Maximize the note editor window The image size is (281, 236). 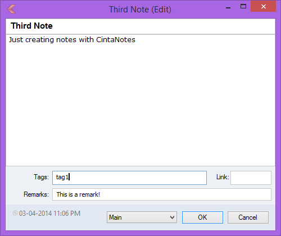(x=243, y=7)
